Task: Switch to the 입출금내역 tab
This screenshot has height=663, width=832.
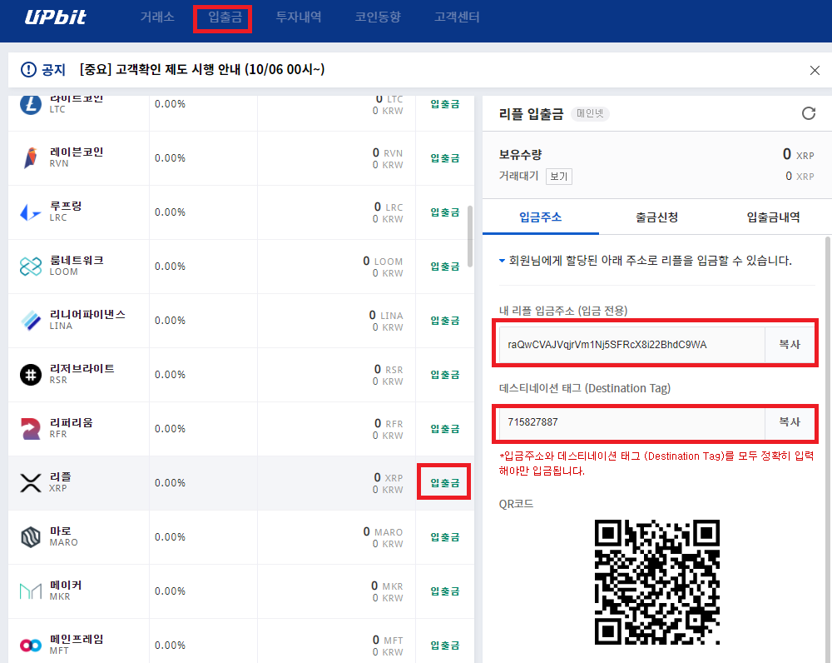Action: 773,217
